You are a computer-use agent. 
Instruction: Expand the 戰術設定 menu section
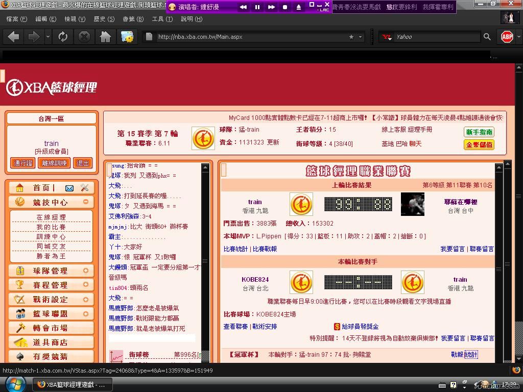click(x=86, y=299)
